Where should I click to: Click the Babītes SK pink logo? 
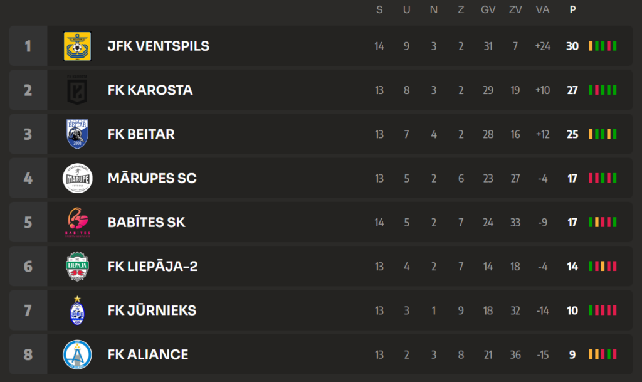coord(78,222)
